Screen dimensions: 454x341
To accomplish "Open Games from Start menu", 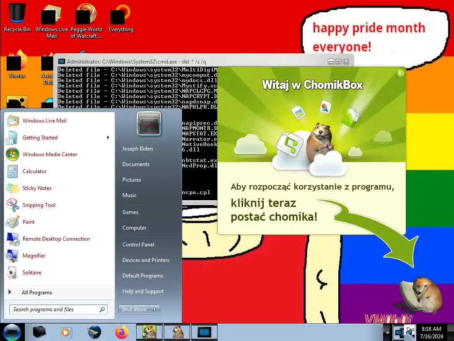I will (x=130, y=212).
